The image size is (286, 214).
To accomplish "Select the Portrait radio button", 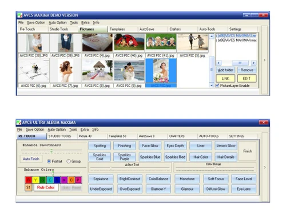I will coord(49,161).
